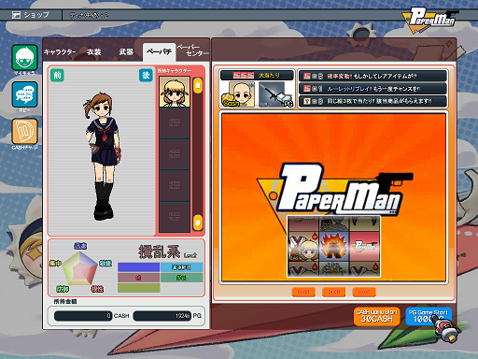Image resolution: width=478 pixels, height=359 pixels.
Task: Click the ショップ window icon in the title bar
Action: point(16,15)
